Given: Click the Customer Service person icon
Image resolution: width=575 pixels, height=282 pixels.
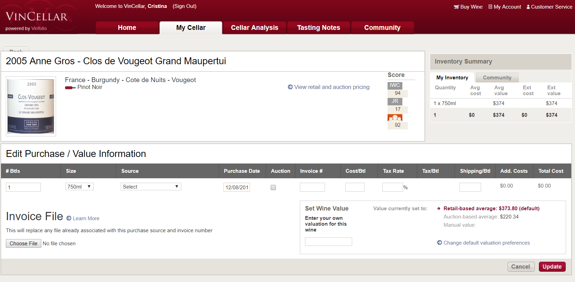Looking at the screenshot, I should click(528, 7).
